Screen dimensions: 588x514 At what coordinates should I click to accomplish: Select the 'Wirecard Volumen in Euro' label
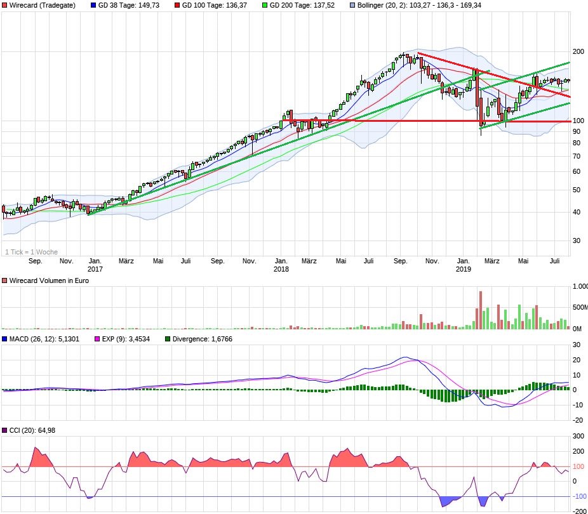(x=49, y=280)
